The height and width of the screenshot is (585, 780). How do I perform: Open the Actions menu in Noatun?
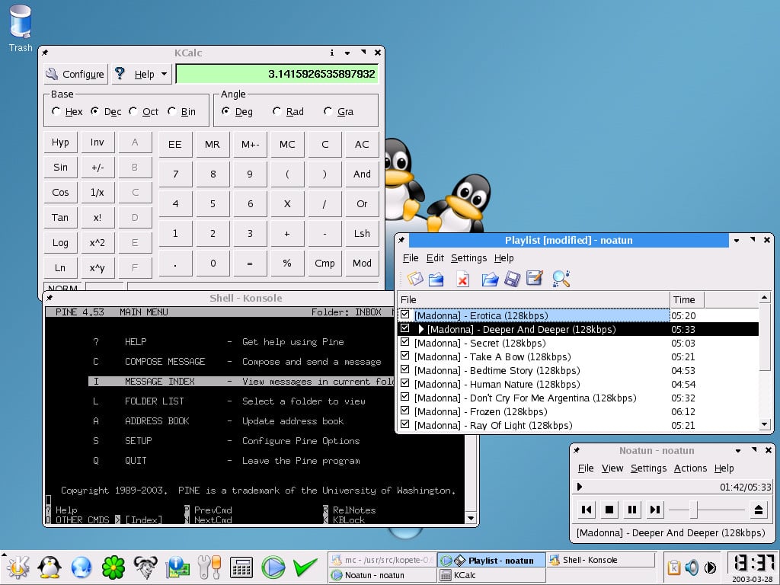point(690,468)
